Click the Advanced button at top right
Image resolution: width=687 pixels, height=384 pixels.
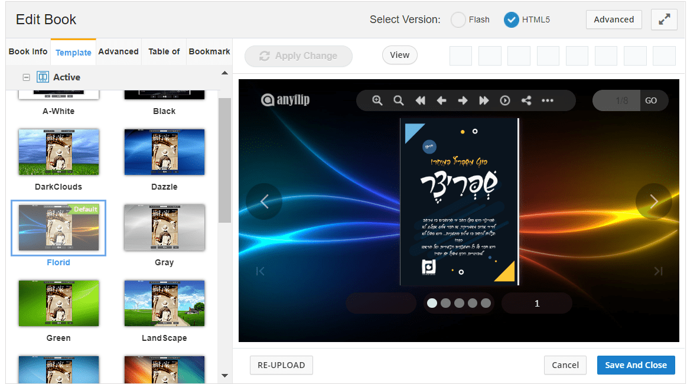point(614,19)
